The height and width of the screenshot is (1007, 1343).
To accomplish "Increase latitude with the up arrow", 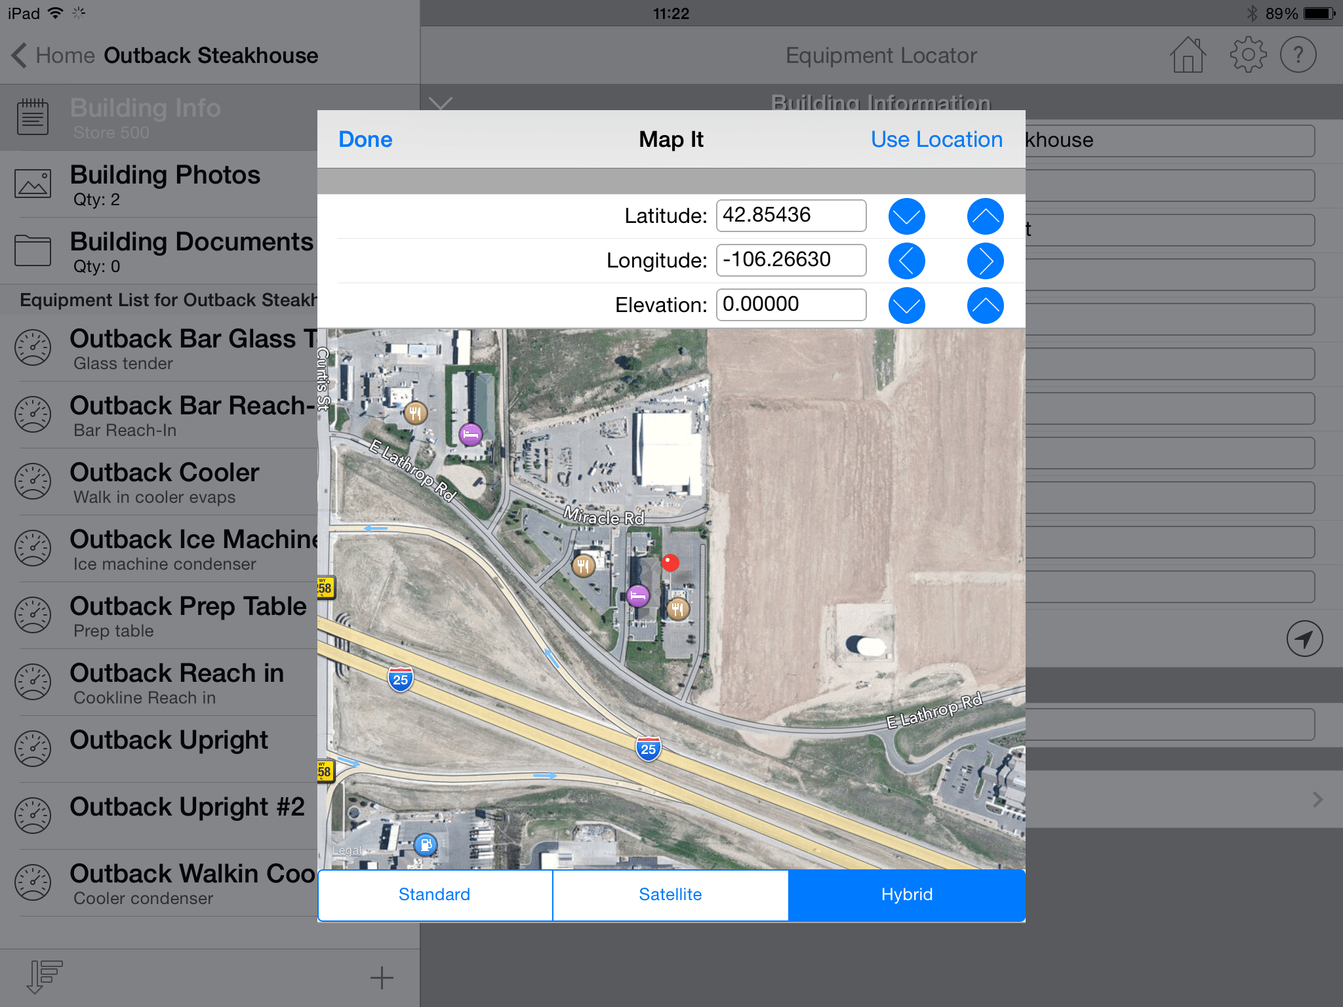I will [985, 216].
